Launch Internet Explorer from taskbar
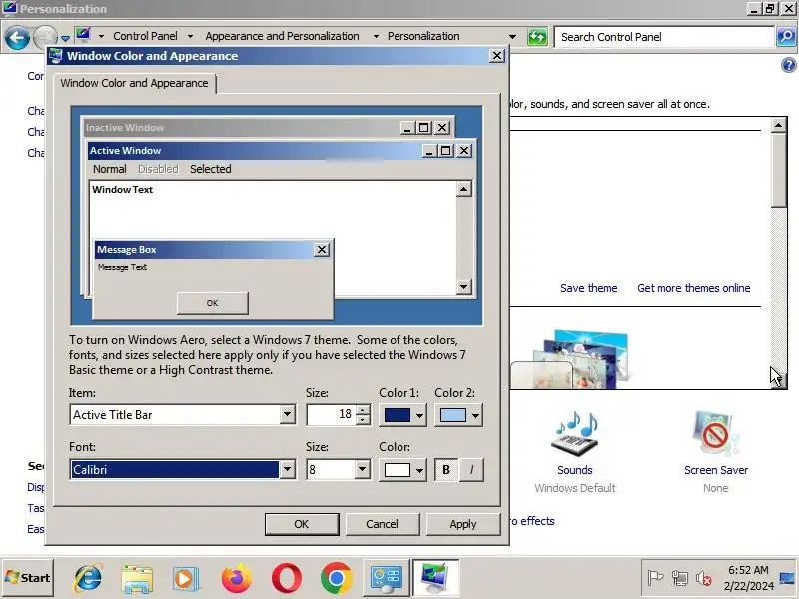The height and width of the screenshot is (599, 799). click(88, 579)
